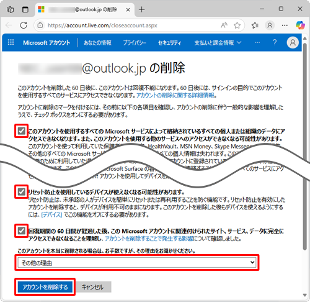Screen dimensions: 310x302
Task: Close the outlook.jp の削除 browser tab
Action: [x=128, y=10]
